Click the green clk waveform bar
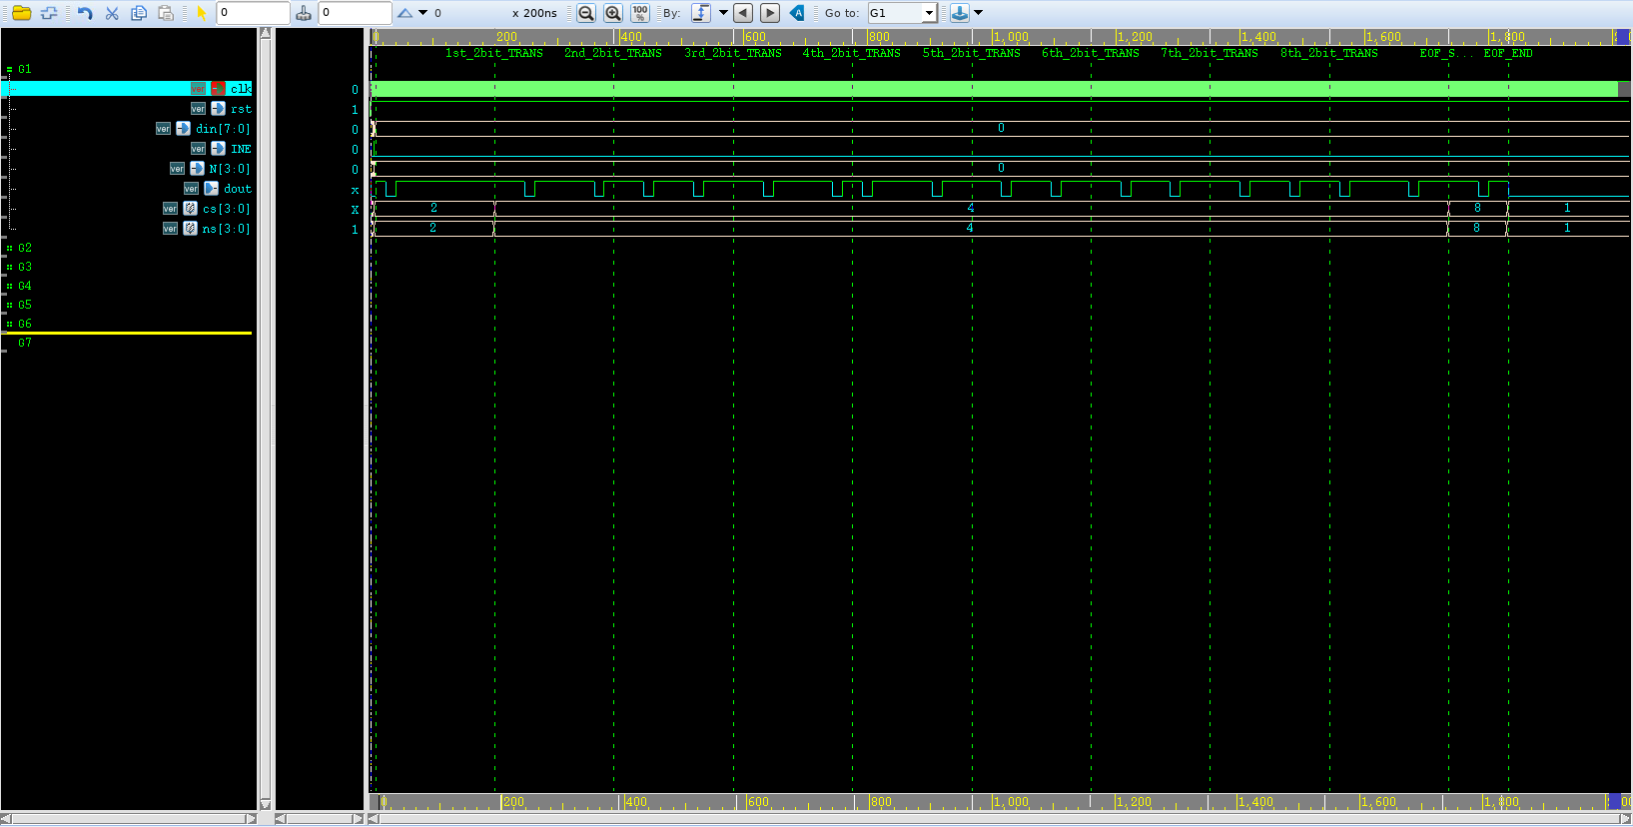Screen dimensions: 1633x827 coord(995,89)
